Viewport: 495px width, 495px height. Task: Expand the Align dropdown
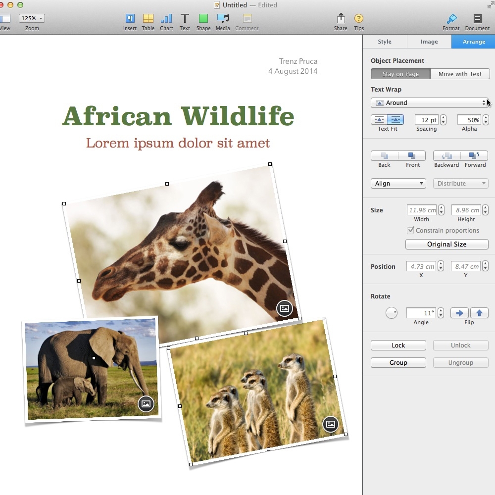398,183
